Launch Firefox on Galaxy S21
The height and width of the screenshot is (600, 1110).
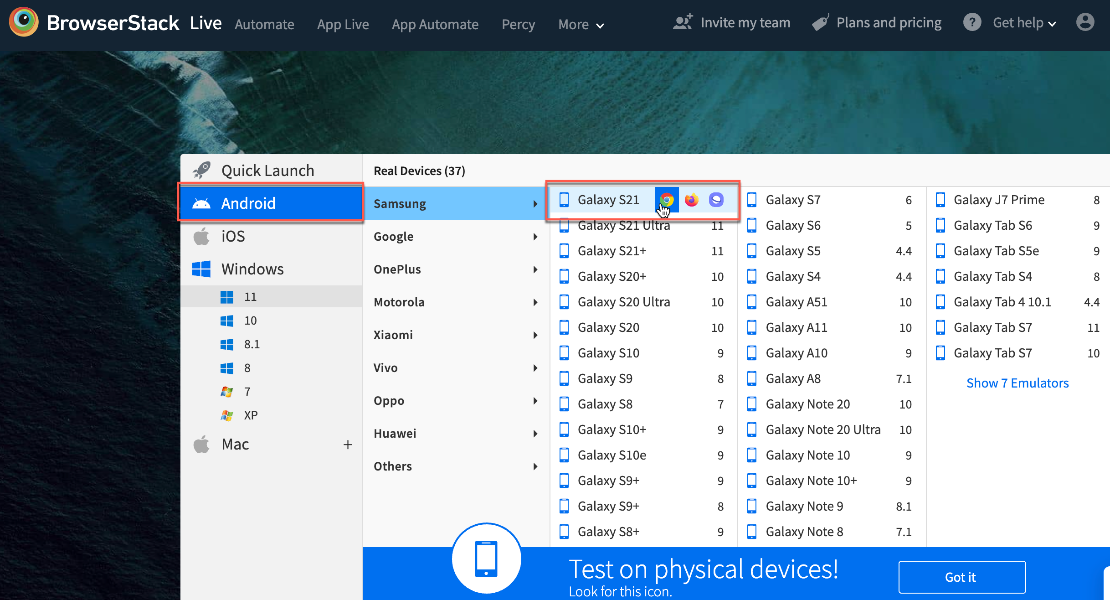pyautogui.click(x=692, y=200)
